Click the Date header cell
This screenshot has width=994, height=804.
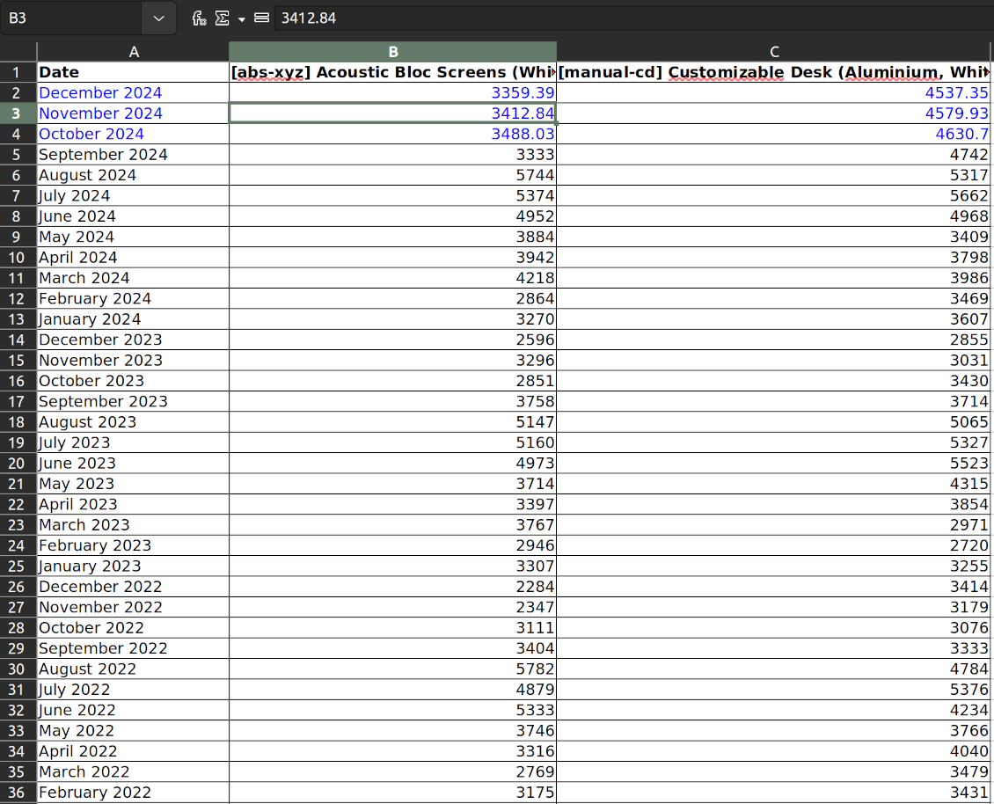click(x=133, y=72)
